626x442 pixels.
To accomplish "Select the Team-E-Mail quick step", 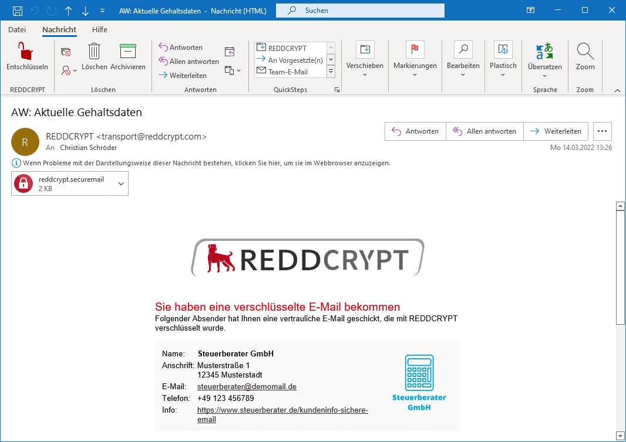I will (290, 72).
